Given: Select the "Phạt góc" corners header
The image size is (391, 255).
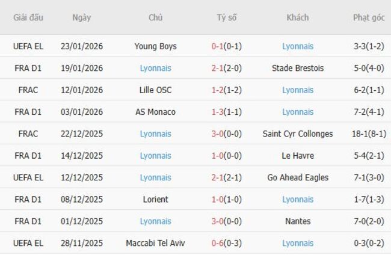Looking at the screenshot, I should point(369,17).
